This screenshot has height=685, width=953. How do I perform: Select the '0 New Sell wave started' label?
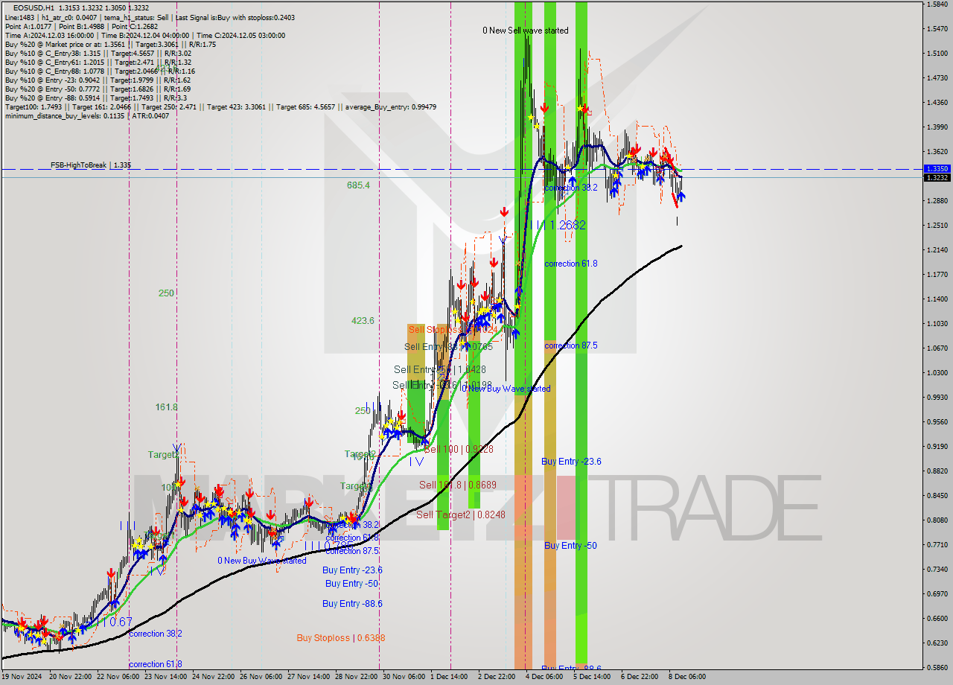pyautogui.click(x=525, y=31)
